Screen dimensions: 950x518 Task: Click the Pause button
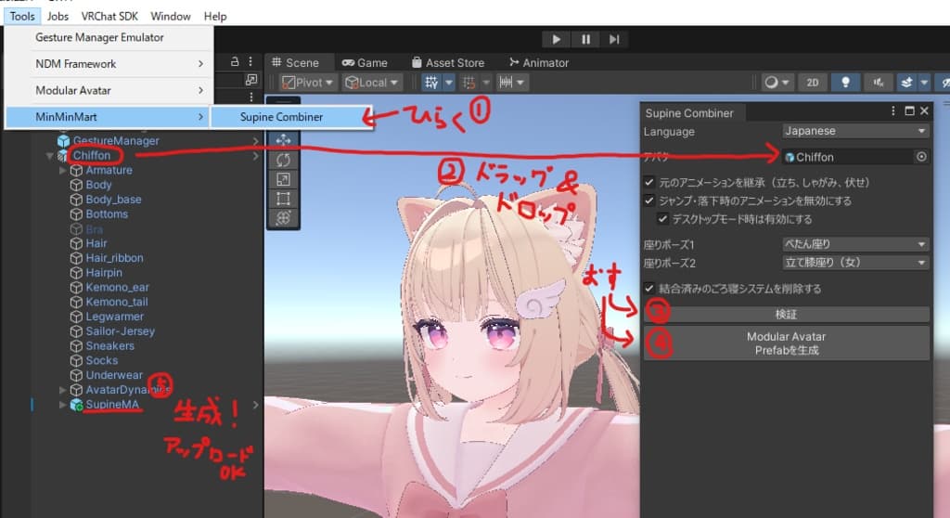coord(586,39)
